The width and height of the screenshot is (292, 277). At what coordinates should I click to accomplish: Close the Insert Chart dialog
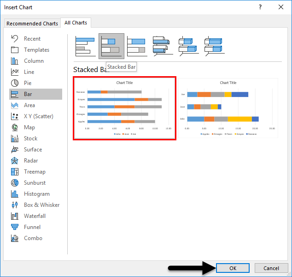pos(281,7)
